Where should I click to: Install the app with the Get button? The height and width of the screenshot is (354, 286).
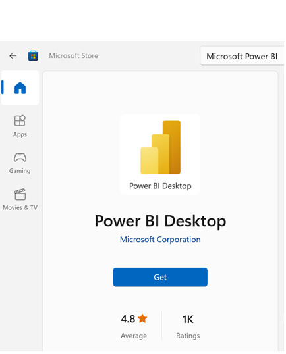tap(160, 277)
